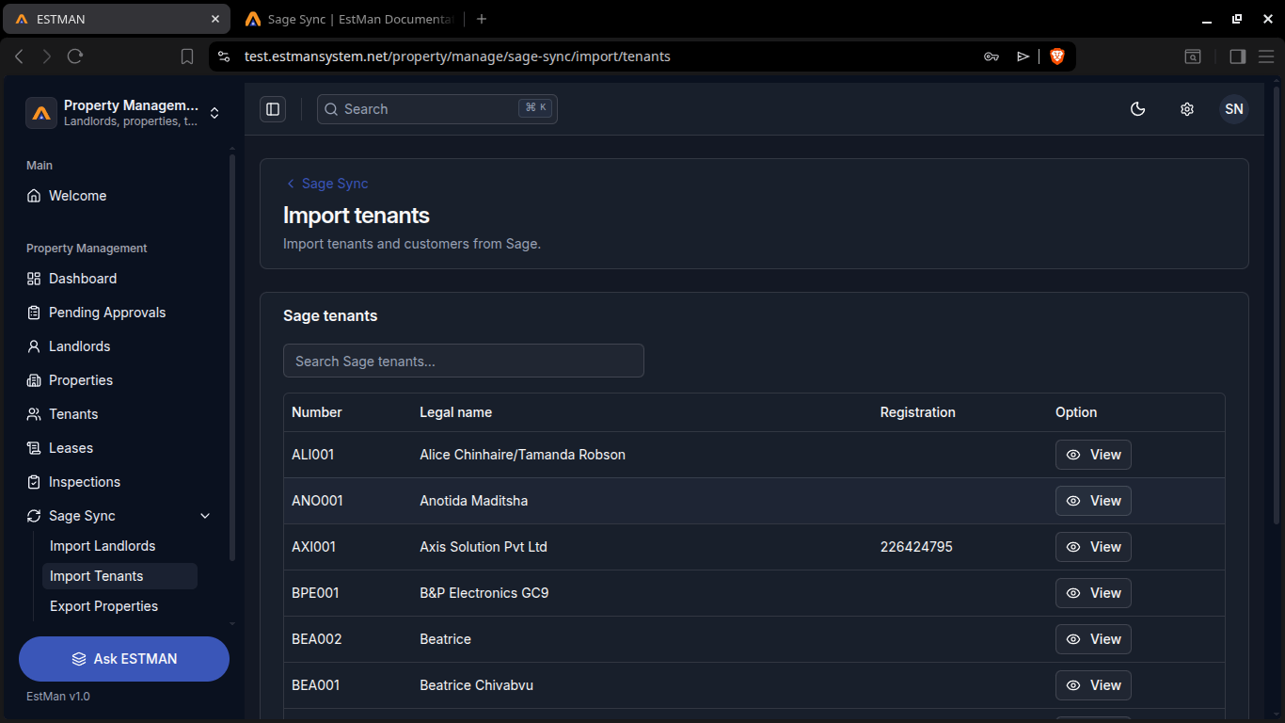Go back in browser history
The height and width of the screenshot is (723, 1285).
pyautogui.click(x=19, y=56)
